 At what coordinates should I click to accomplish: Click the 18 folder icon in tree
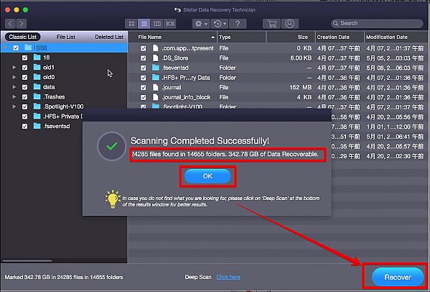37,58
